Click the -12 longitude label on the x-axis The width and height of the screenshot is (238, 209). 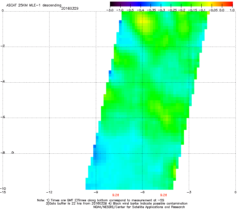(49, 192)
